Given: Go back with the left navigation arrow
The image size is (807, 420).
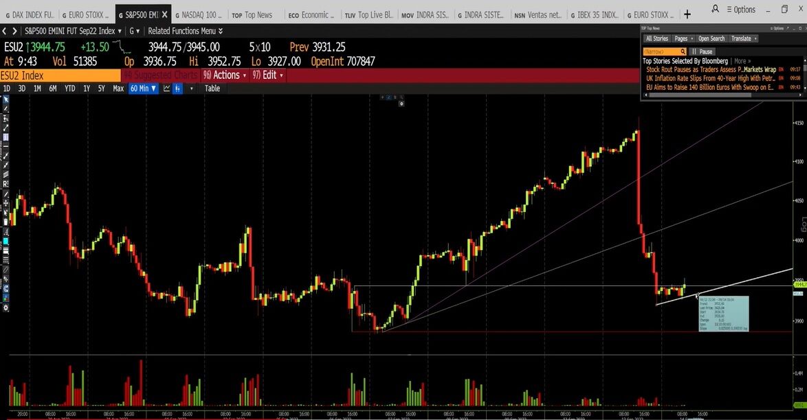Looking at the screenshot, I should point(5,31).
